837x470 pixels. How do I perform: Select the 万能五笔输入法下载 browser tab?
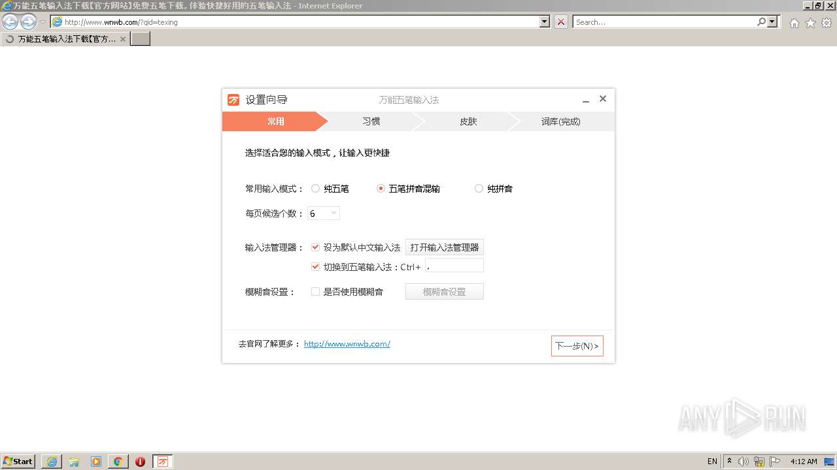coord(65,39)
